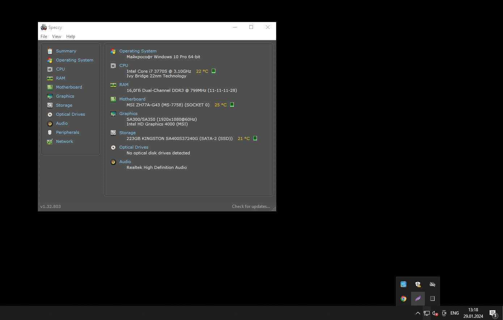Click the CPU temperature green indicator

click(x=214, y=71)
